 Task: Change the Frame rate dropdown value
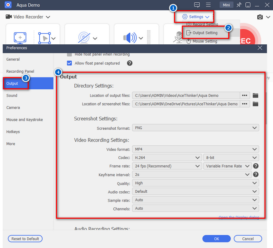pyautogui.click(x=167, y=166)
